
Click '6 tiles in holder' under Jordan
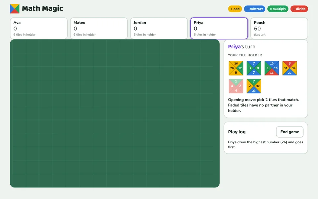pos(145,35)
